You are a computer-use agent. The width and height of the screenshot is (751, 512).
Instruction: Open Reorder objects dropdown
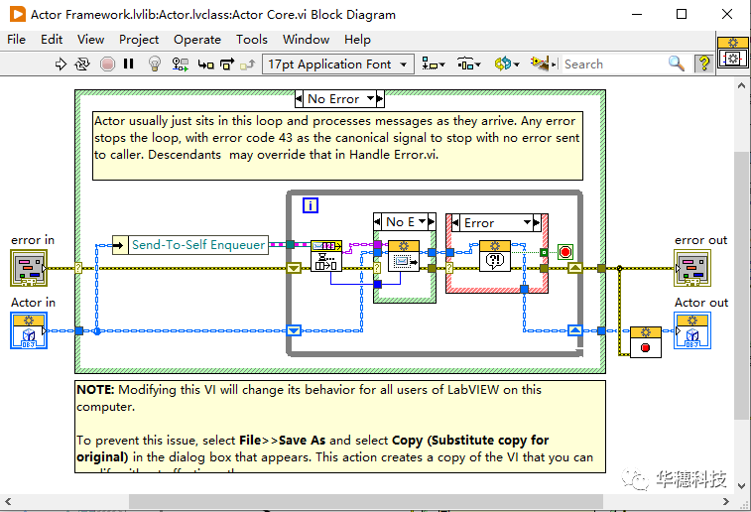(x=507, y=64)
